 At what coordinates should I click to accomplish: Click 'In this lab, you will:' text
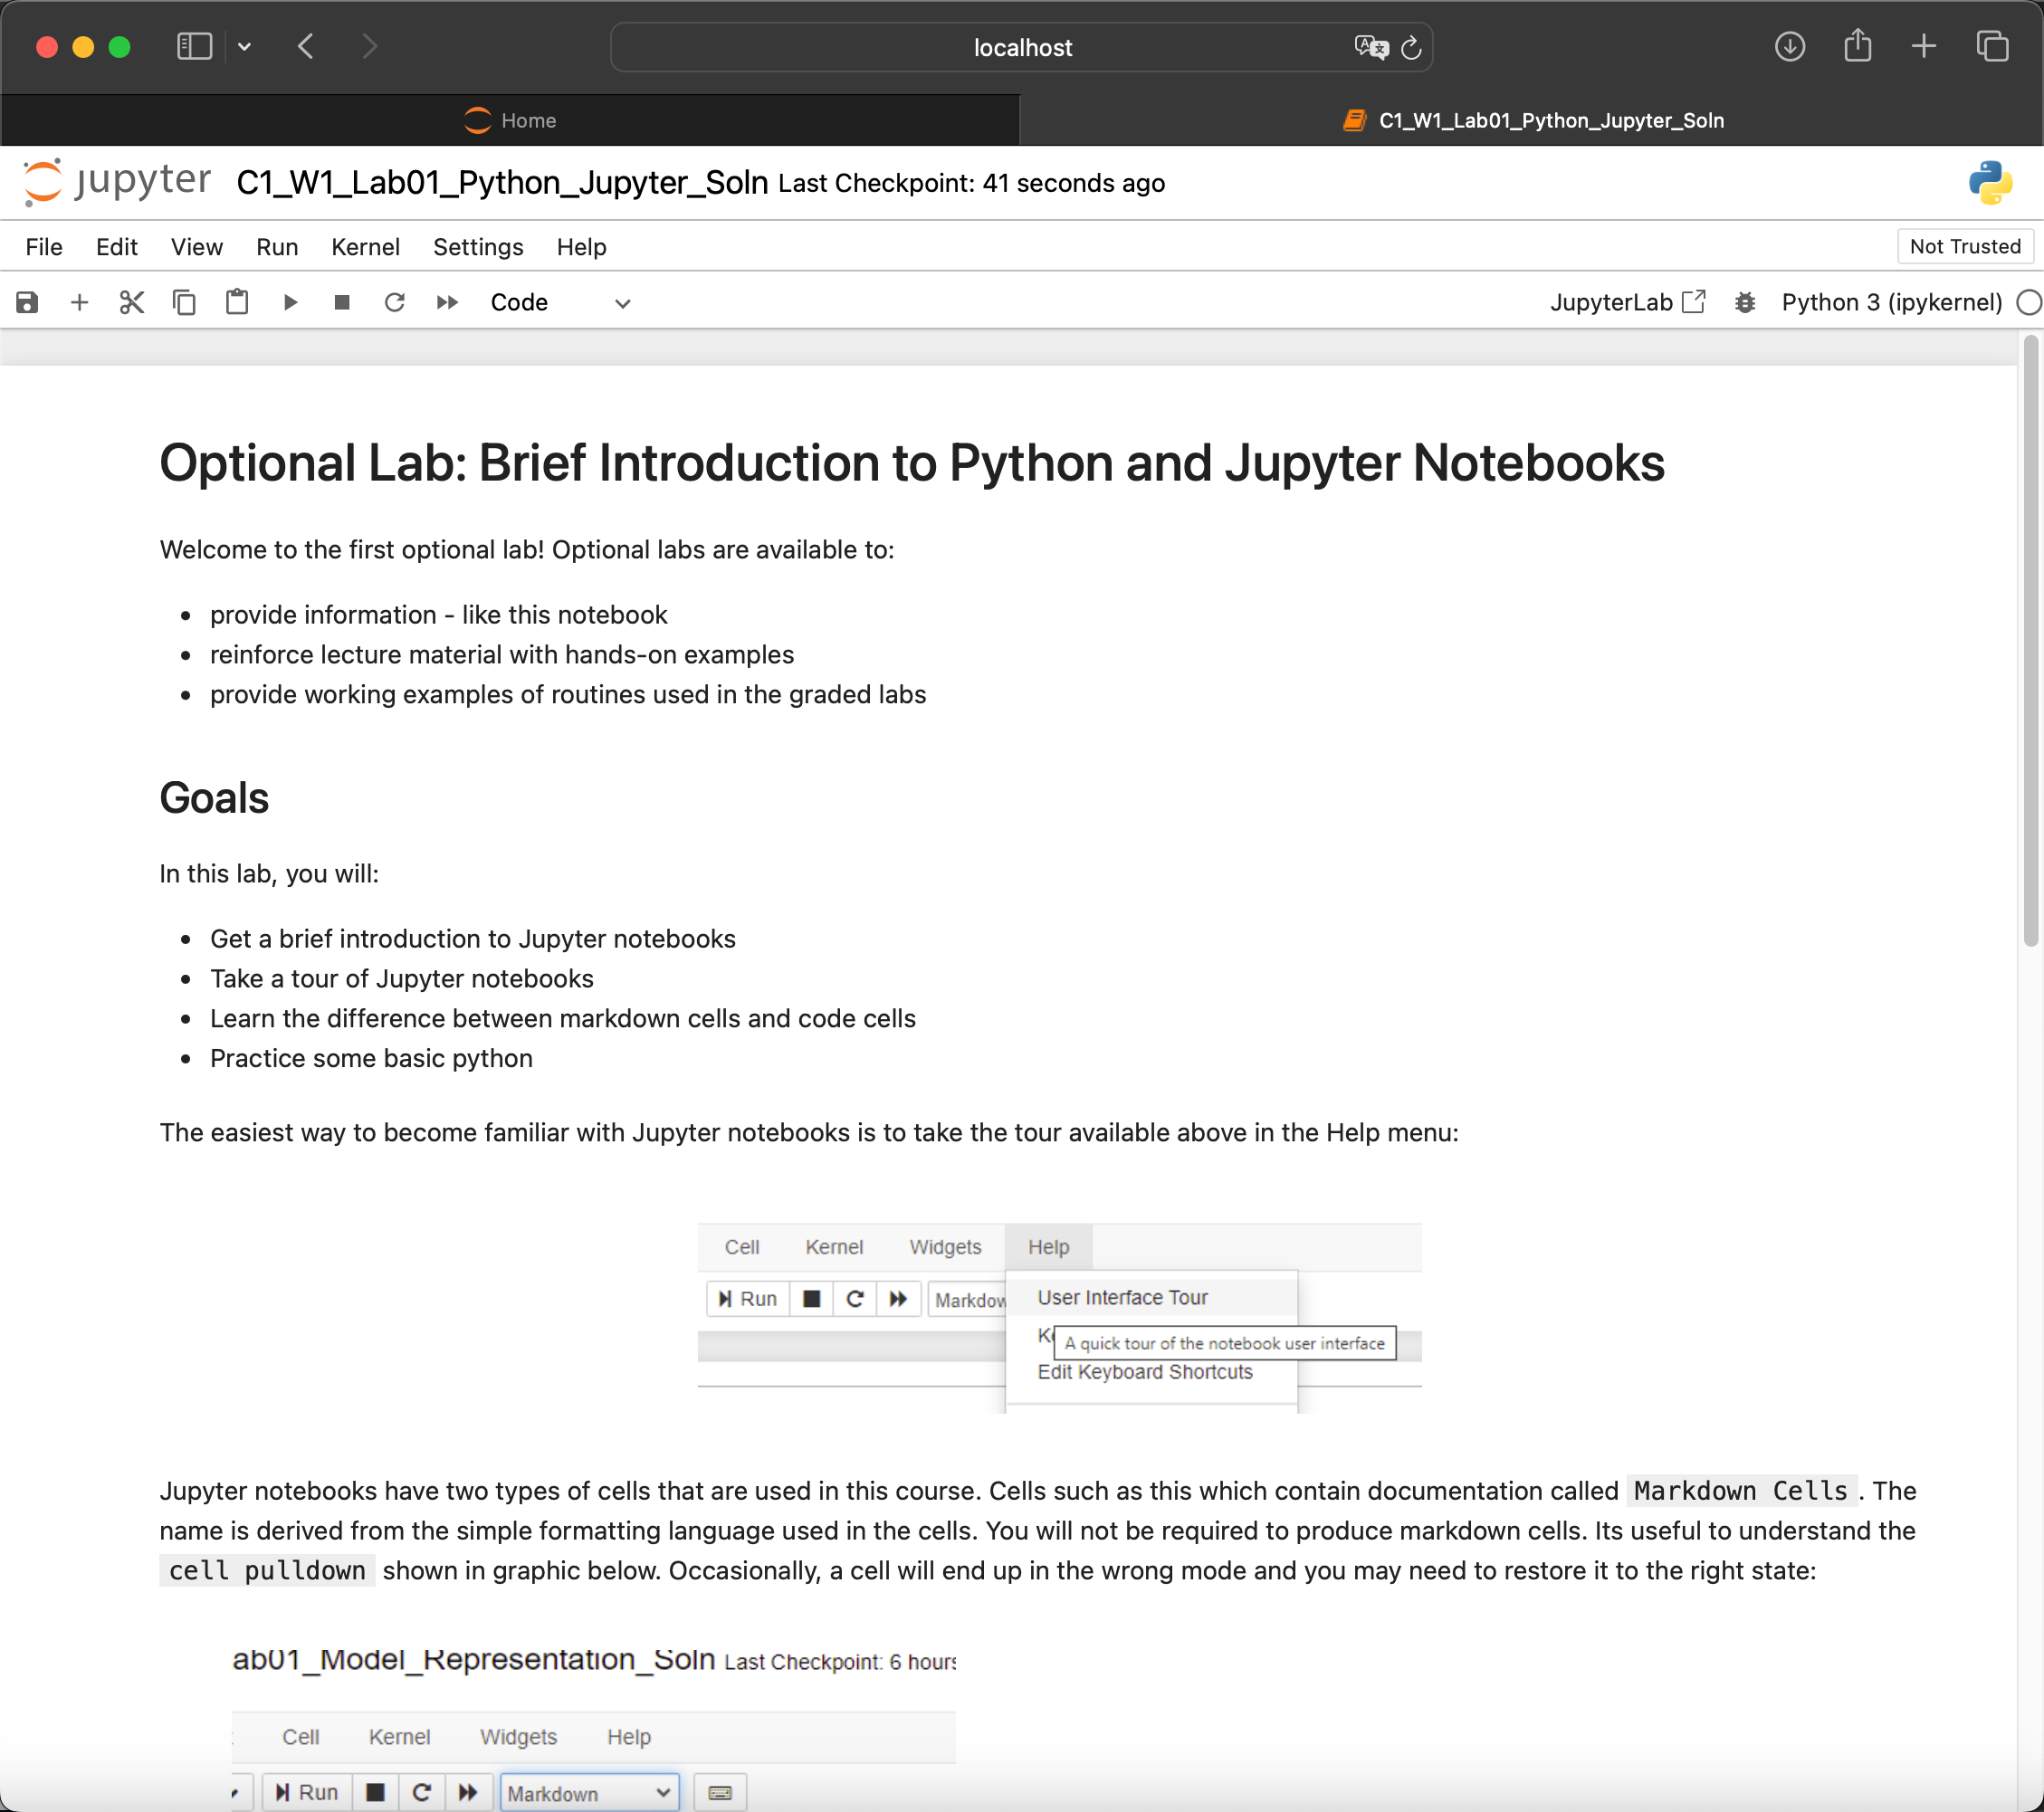click(x=269, y=873)
